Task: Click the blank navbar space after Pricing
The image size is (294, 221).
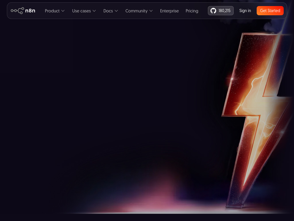Action: click(203, 11)
